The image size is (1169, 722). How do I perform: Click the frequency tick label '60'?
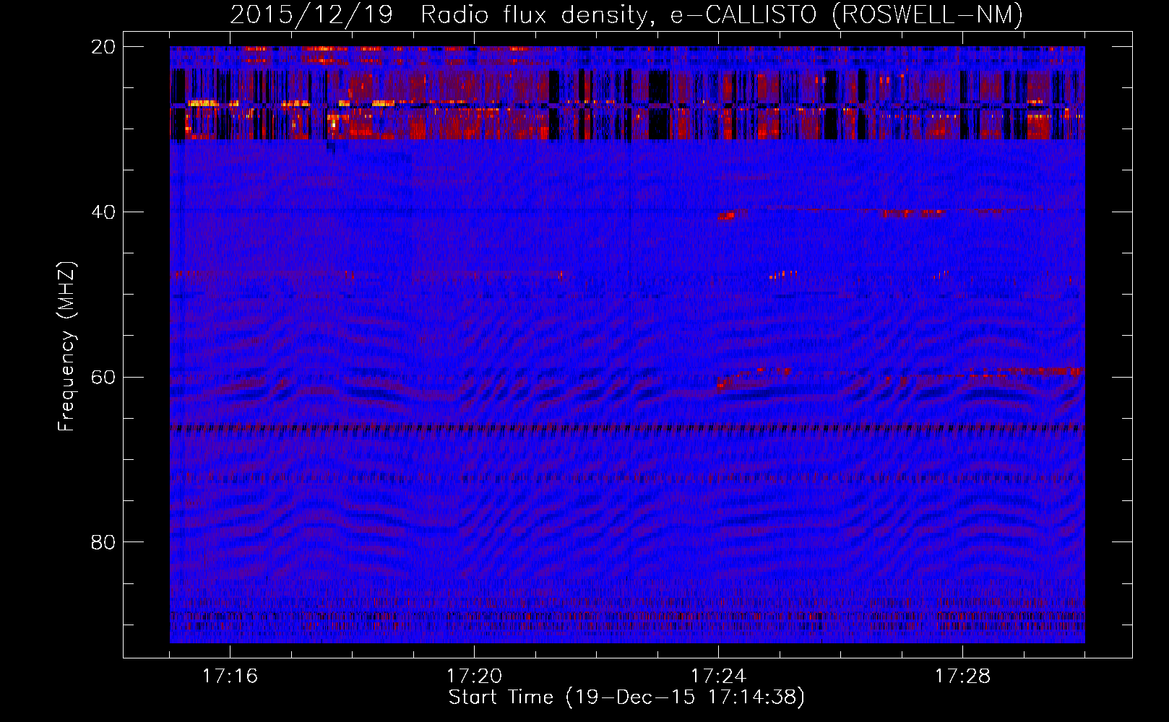click(104, 378)
